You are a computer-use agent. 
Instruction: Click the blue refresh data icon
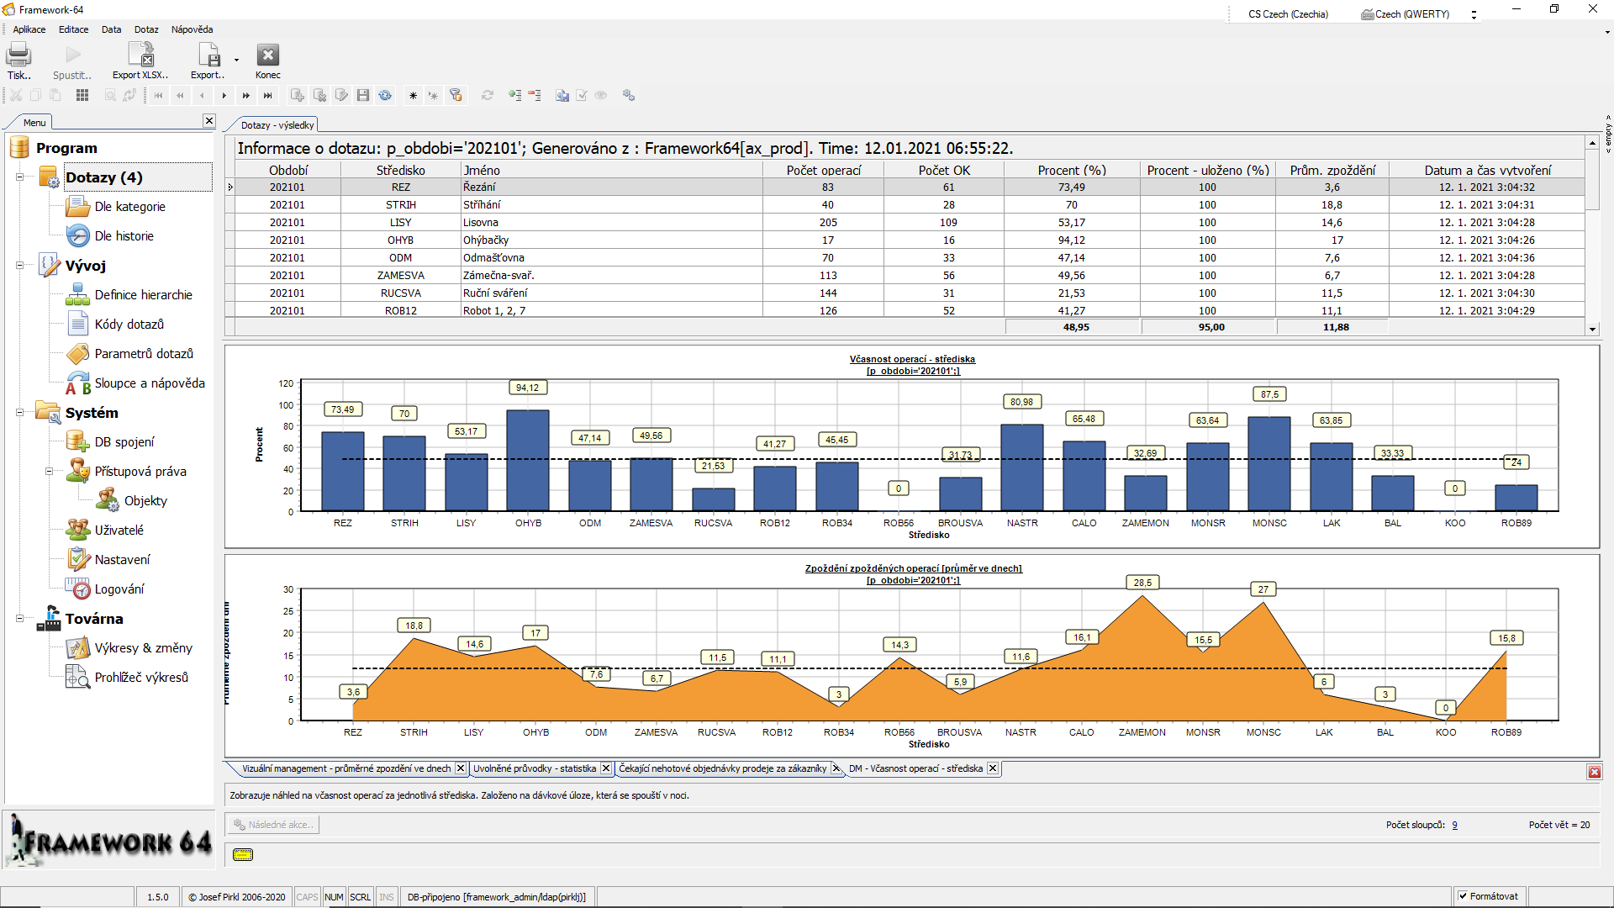pyautogui.click(x=385, y=96)
